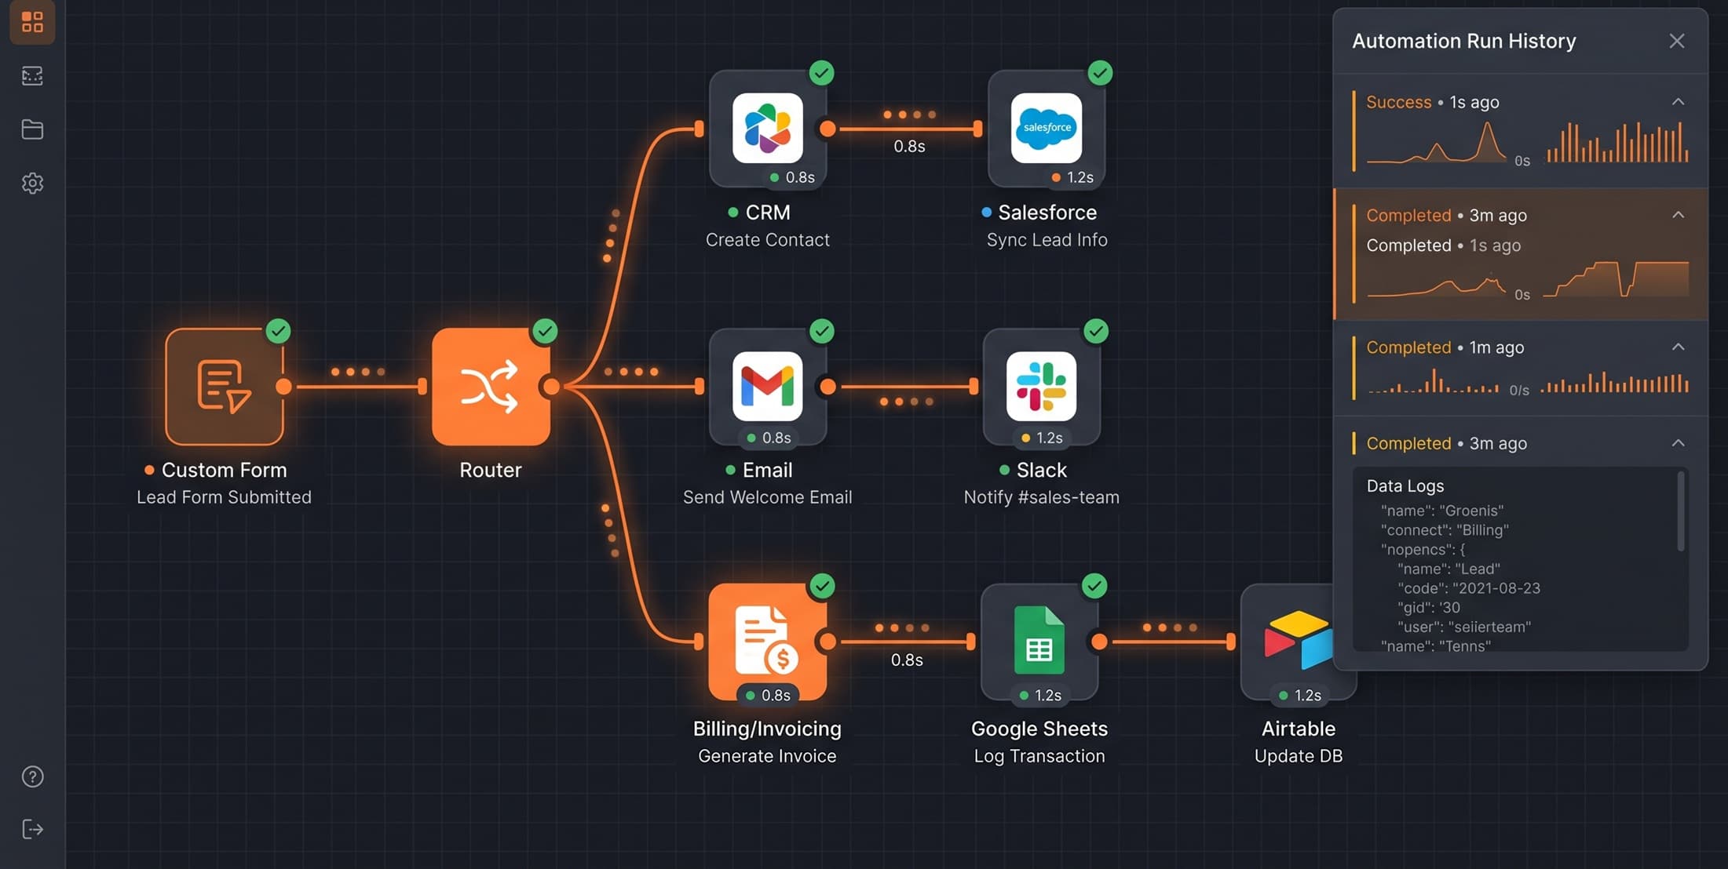The image size is (1728, 869).
Task: Collapse the Completed 1m ago run entry
Action: pyautogui.click(x=1678, y=347)
